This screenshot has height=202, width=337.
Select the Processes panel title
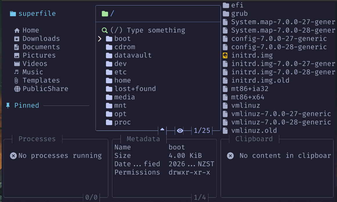pos(37,139)
